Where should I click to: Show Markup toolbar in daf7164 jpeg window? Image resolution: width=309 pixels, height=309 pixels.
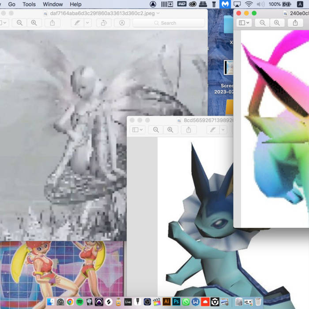coord(122,23)
